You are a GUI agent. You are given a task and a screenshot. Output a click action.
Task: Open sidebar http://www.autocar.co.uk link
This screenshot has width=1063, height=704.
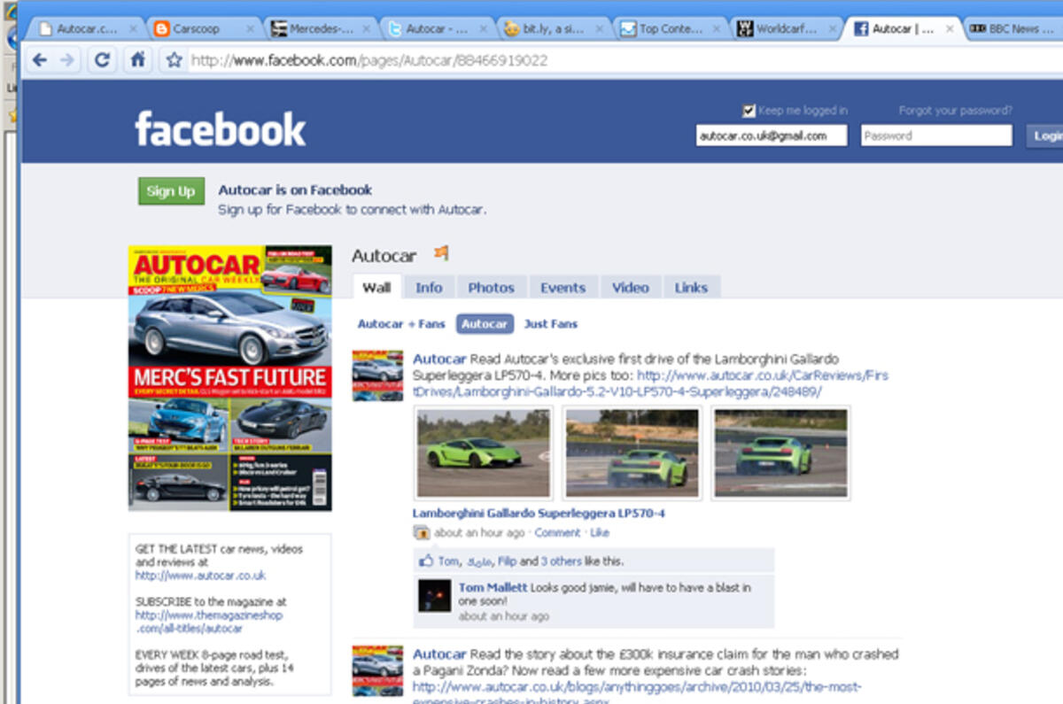[200, 576]
